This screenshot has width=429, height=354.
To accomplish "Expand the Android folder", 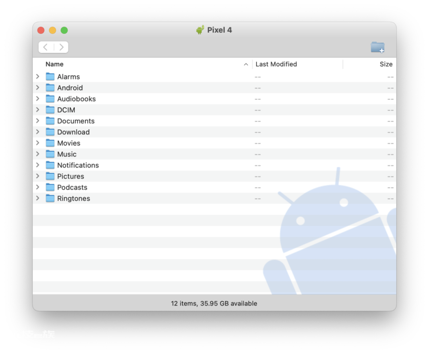I will [x=38, y=88].
